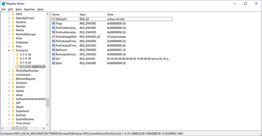The width and height of the screenshot is (262, 136).
Task: Sort values by the Name column header
Action: point(65,15)
